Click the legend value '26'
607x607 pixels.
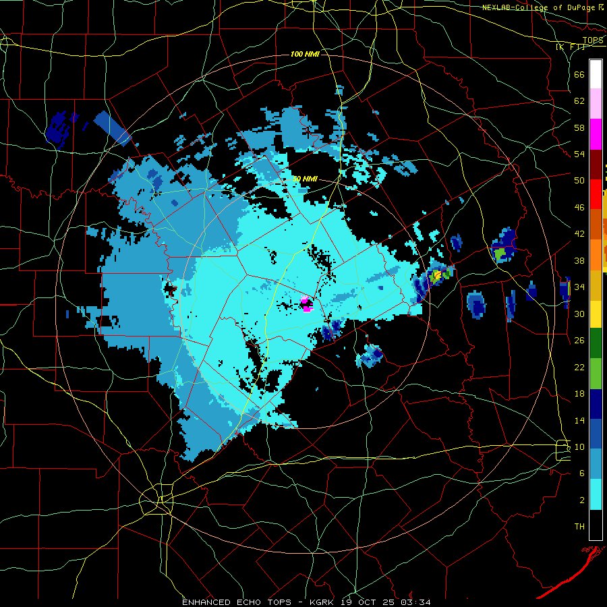coord(579,341)
